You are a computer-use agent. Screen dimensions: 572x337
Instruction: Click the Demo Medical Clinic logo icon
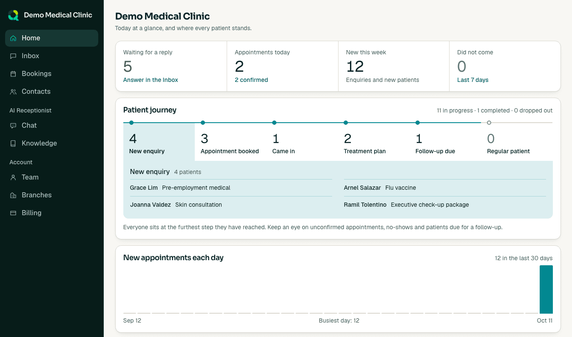14,15
